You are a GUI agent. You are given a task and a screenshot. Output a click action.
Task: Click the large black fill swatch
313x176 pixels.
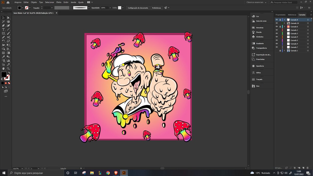coord(4,74)
